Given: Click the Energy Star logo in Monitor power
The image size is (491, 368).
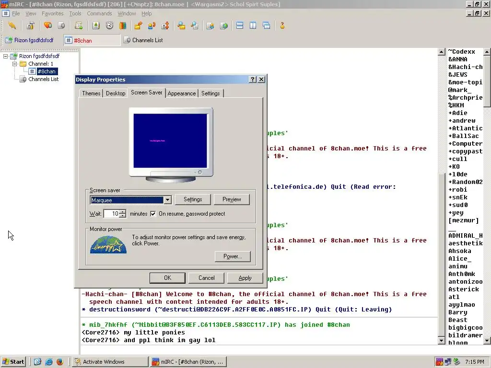Looking at the screenshot, I should pyautogui.click(x=108, y=245).
